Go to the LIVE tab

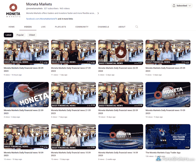coord(43,27)
